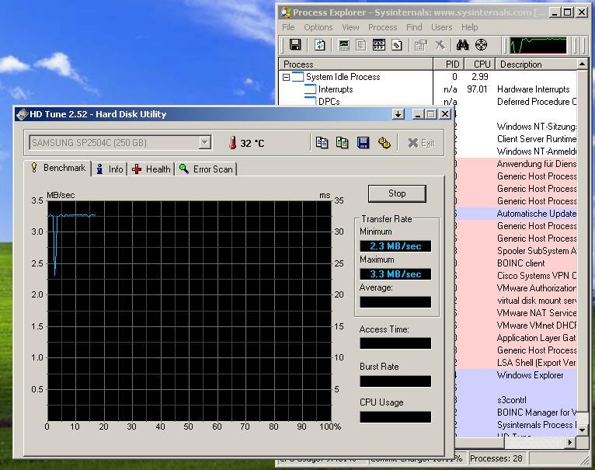
Task: Select the Interrupts process row
Action: pos(427,89)
